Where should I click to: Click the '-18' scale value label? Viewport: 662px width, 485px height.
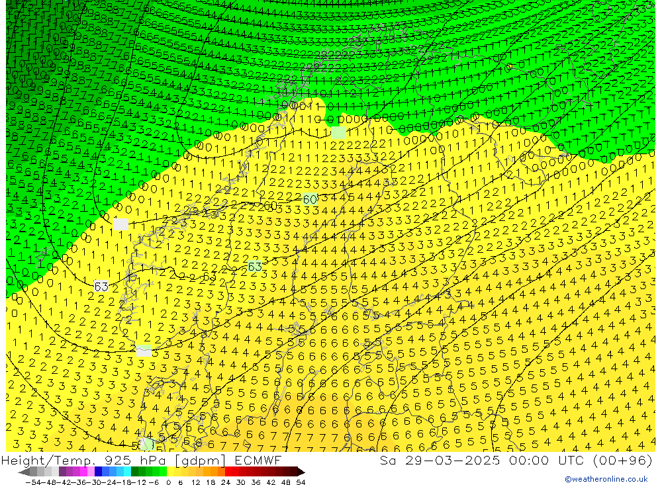click(x=123, y=482)
